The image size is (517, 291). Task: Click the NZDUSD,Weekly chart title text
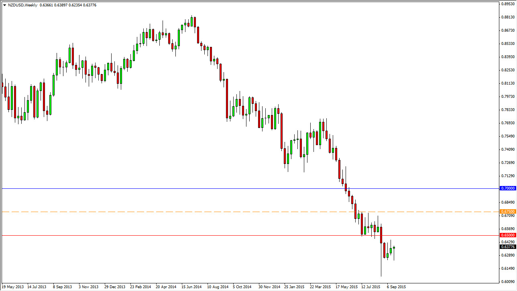23,5
